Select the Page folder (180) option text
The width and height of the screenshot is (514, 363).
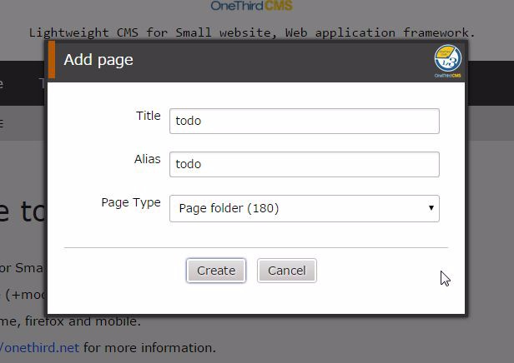click(229, 208)
